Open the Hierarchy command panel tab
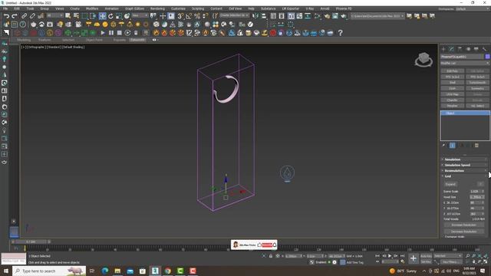The image size is (491, 276). tap(460, 49)
